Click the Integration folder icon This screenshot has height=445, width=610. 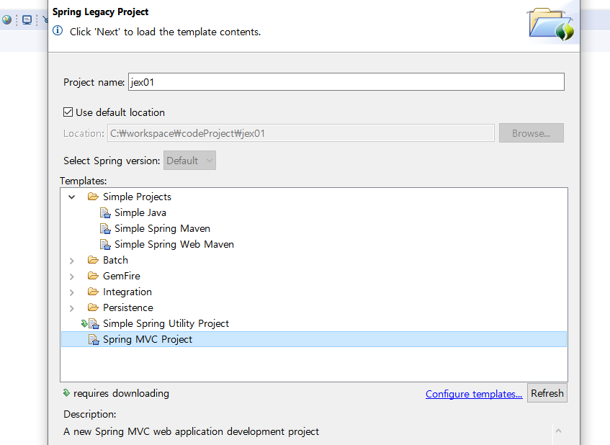pos(93,292)
